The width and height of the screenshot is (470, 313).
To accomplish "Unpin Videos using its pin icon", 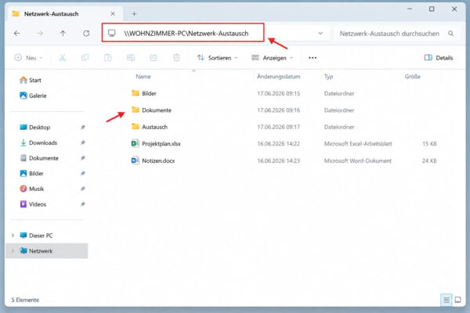I will pos(83,204).
